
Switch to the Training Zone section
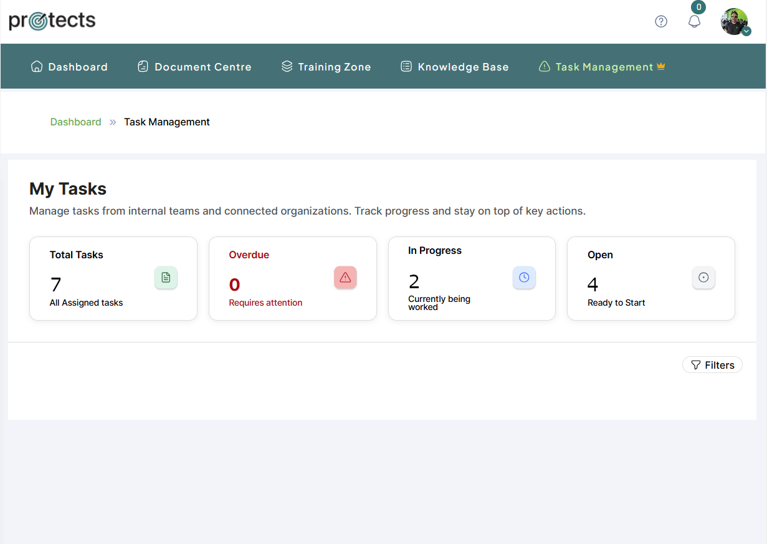[326, 67]
